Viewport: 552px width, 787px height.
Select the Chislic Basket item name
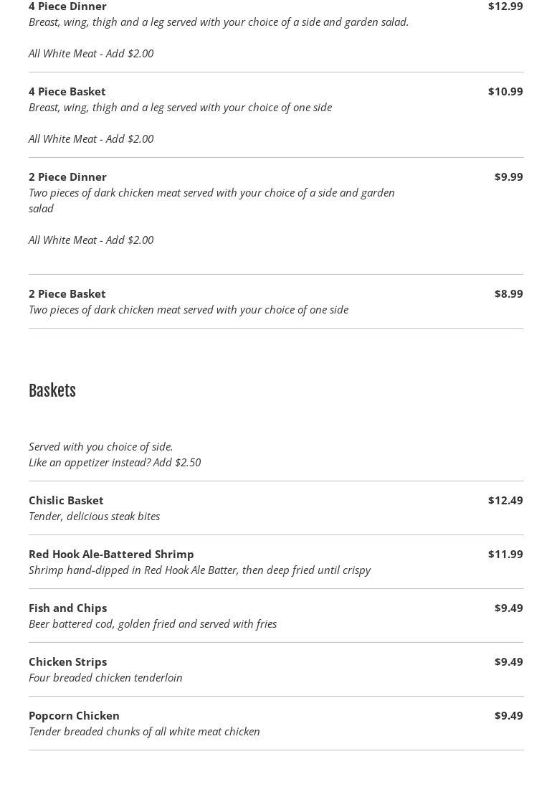tap(66, 500)
